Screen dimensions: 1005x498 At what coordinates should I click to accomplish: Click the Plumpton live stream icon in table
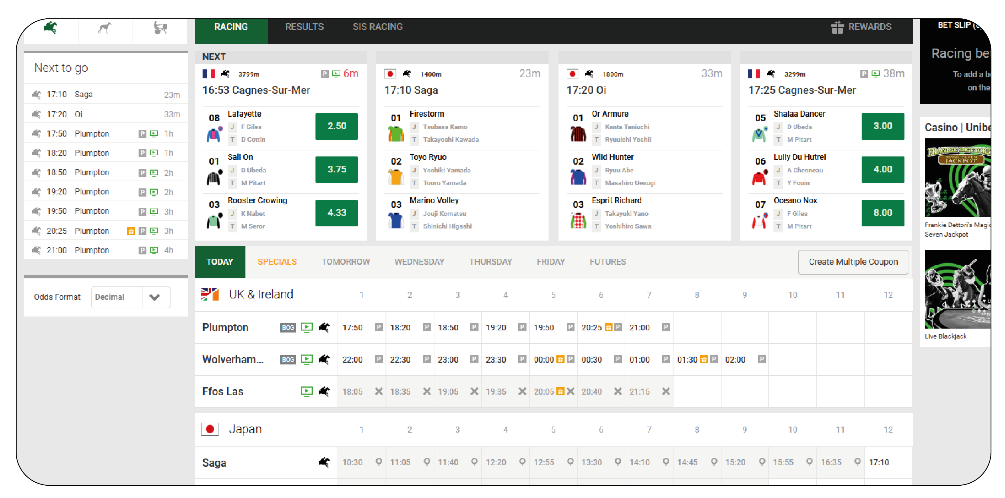307,327
